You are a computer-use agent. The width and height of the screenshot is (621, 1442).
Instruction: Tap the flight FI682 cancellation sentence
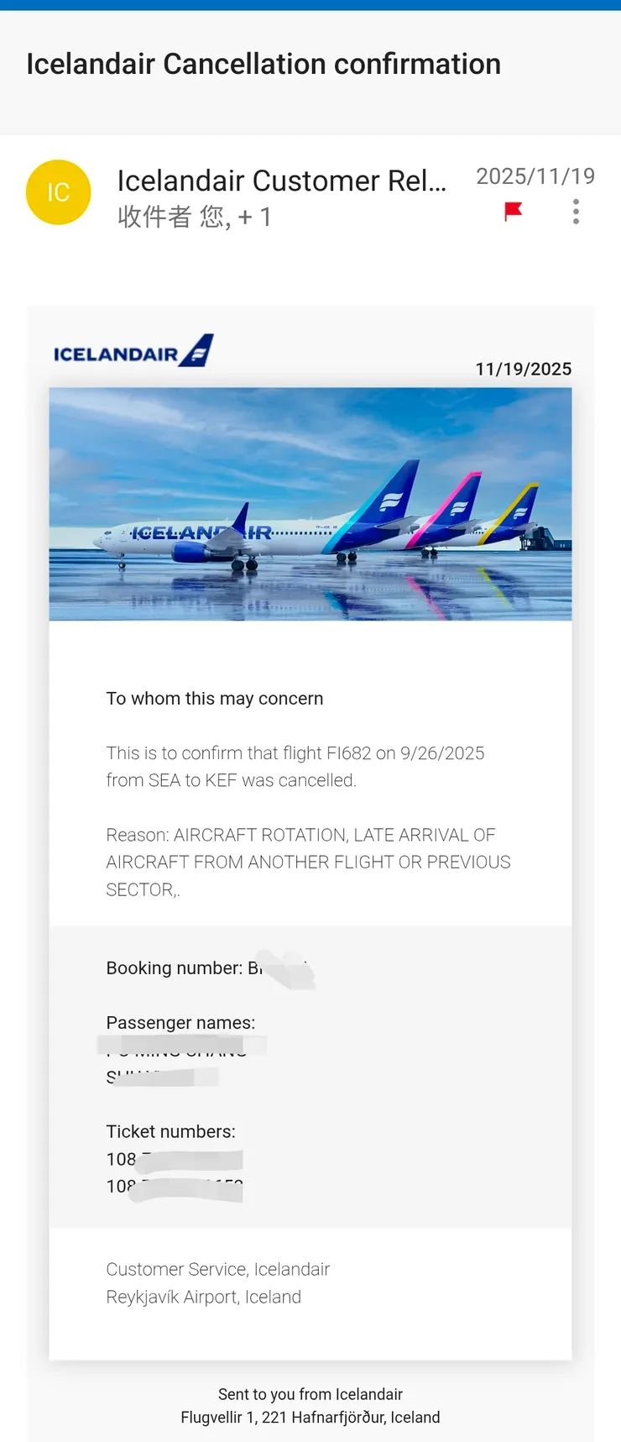tap(295, 766)
